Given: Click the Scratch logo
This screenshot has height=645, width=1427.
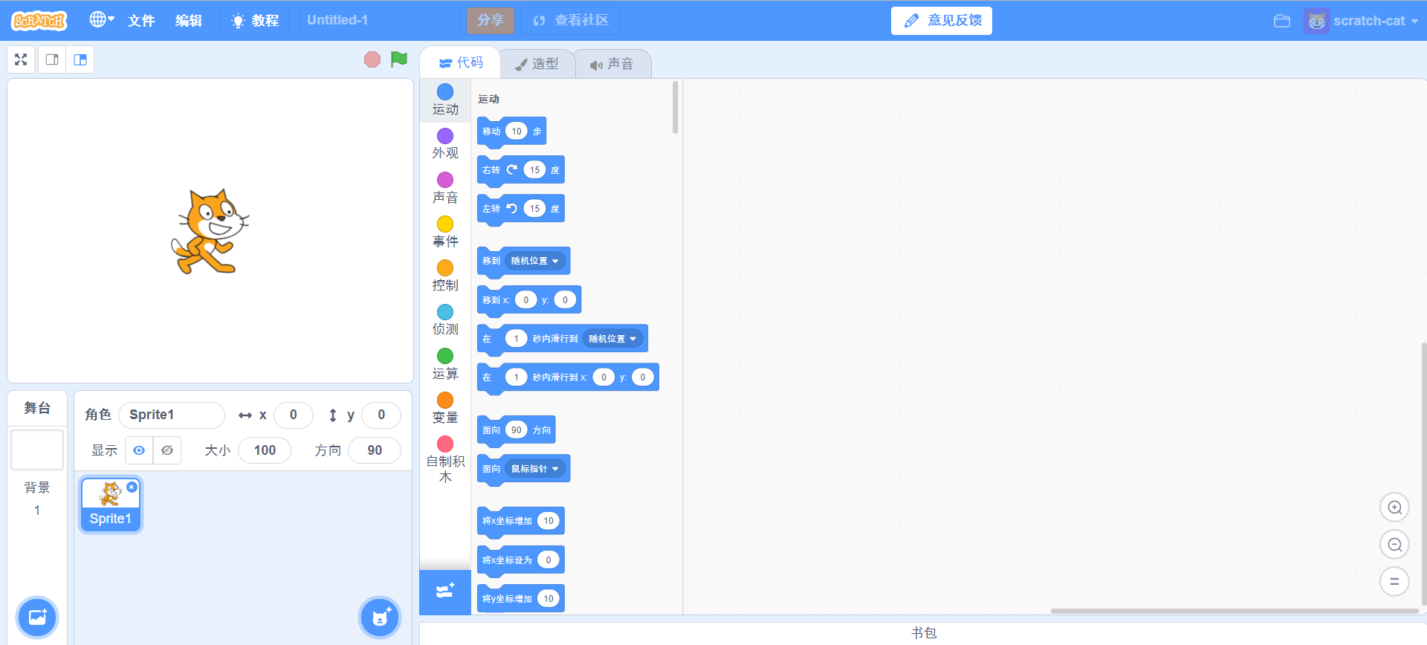Looking at the screenshot, I should 39,20.
